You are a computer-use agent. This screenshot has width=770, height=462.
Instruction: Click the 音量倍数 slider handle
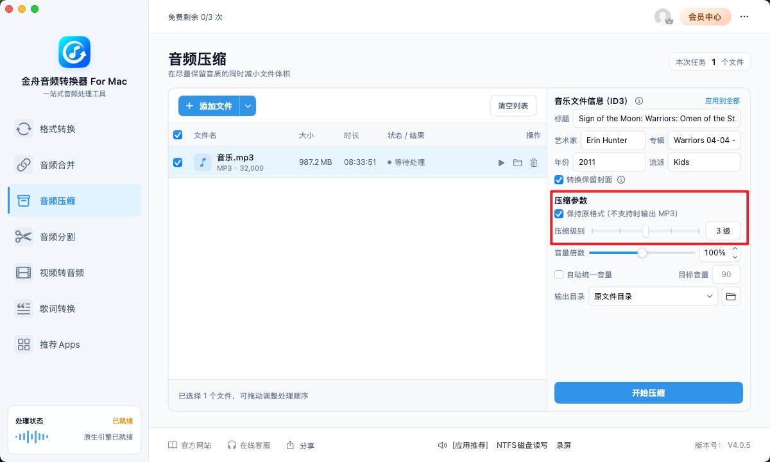642,253
